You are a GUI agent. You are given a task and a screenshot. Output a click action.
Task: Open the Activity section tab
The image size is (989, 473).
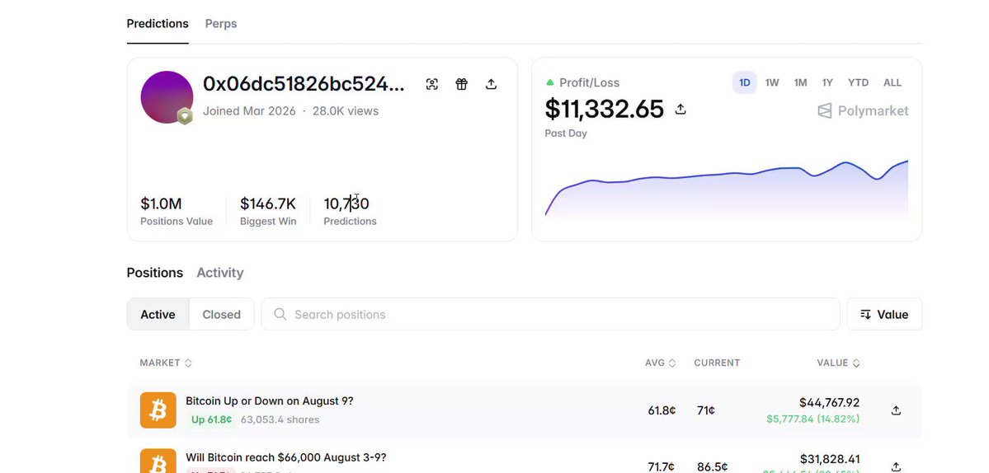tap(220, 273)
